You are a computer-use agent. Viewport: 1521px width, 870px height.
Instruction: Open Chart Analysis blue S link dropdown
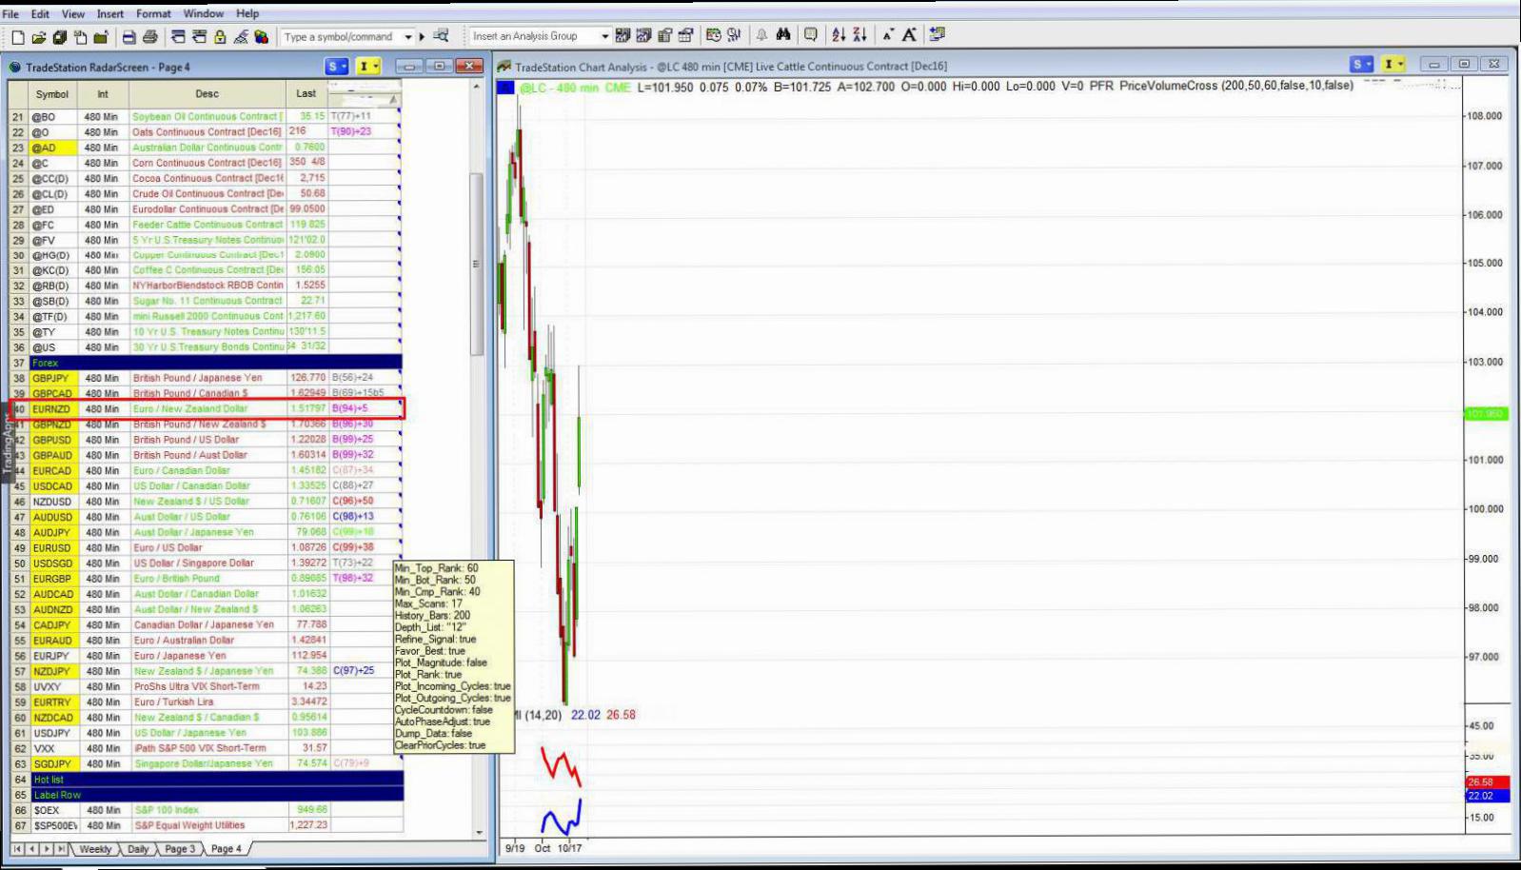(1361, 65)
